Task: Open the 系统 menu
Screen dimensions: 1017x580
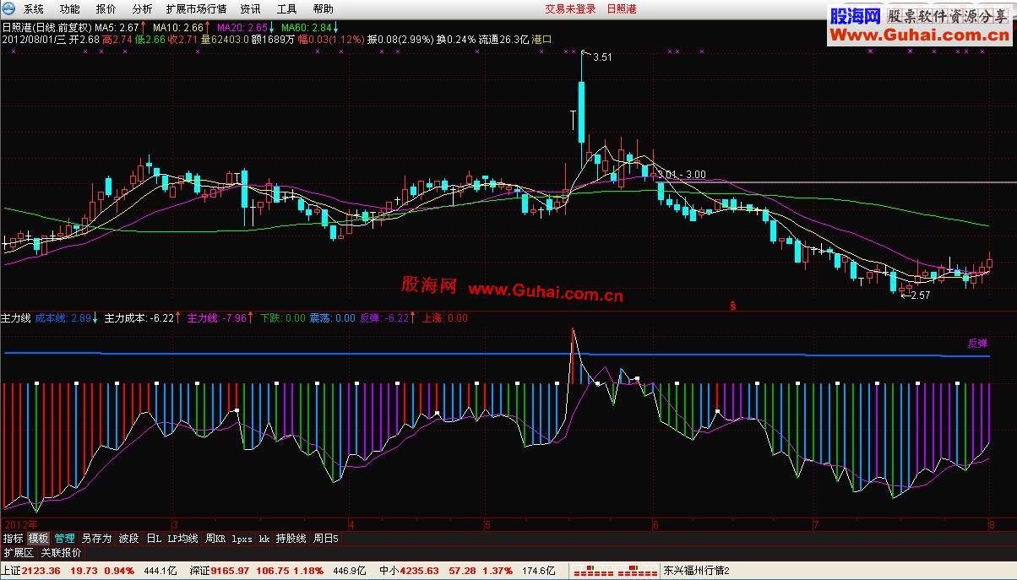Action: pyautogui.click(x=34, y=9)
